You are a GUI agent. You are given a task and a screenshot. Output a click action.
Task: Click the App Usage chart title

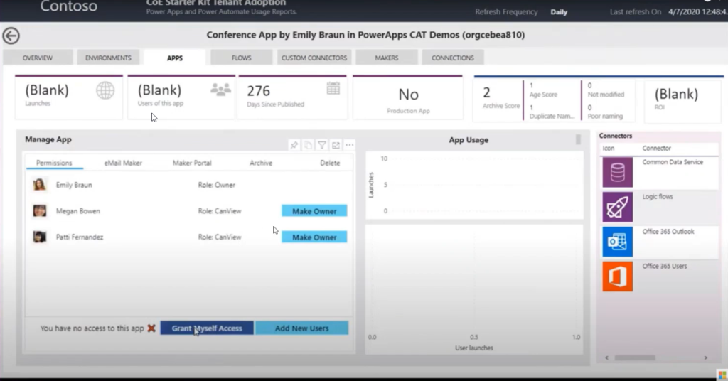point(469,140)
